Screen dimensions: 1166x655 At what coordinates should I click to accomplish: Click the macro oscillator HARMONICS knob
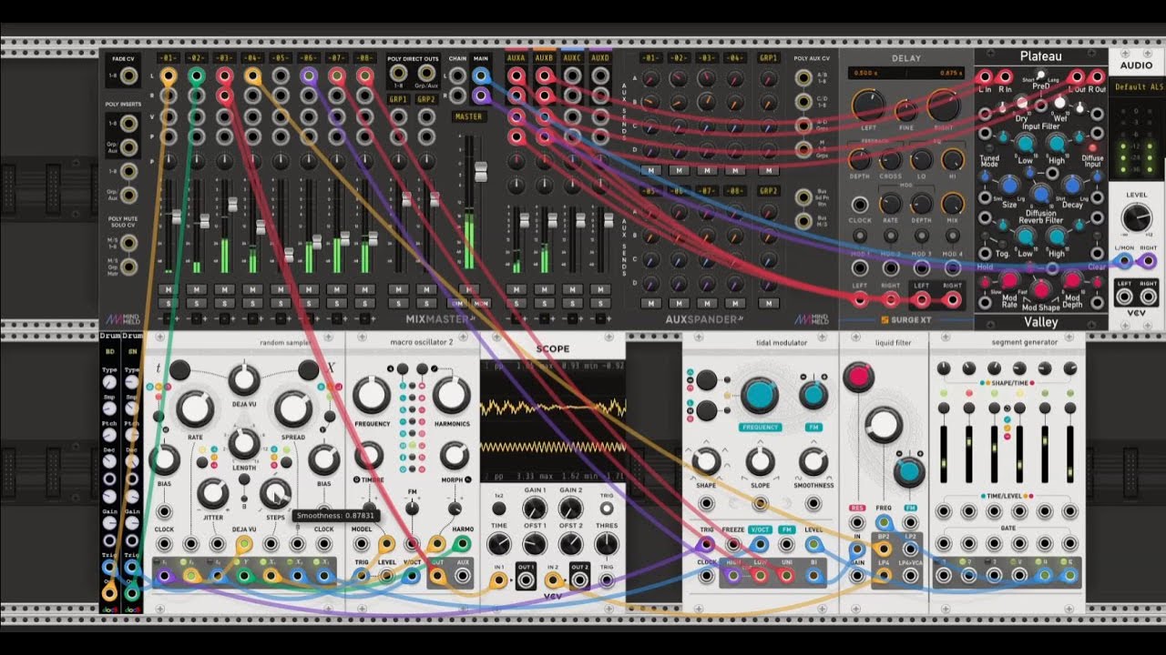(x=451, y=395)
